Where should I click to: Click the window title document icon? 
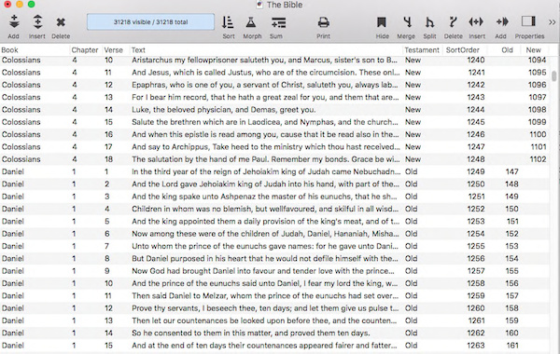pos(259,5)
